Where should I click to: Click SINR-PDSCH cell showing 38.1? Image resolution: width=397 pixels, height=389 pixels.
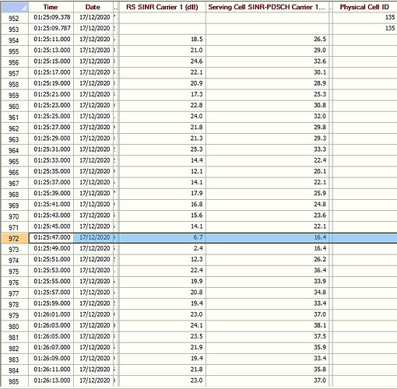tap(268, 326)
